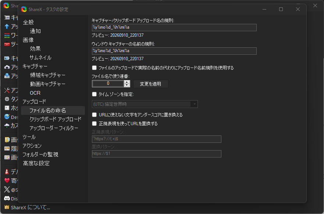Click the cloud After upload tasks icon

coord(7,67)
